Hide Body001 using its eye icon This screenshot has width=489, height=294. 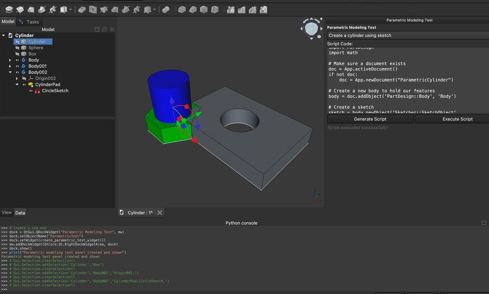17,66
